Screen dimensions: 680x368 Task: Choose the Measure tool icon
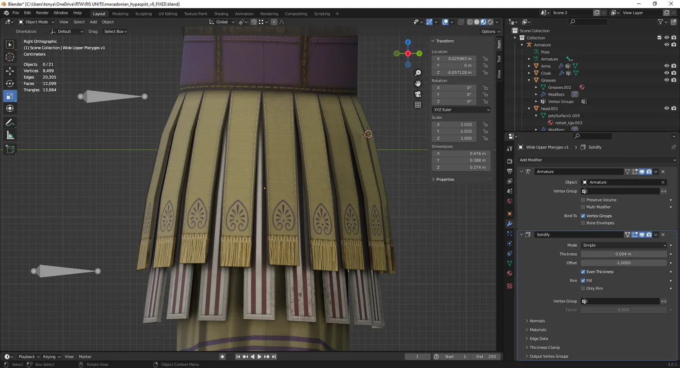pos(10,135)
